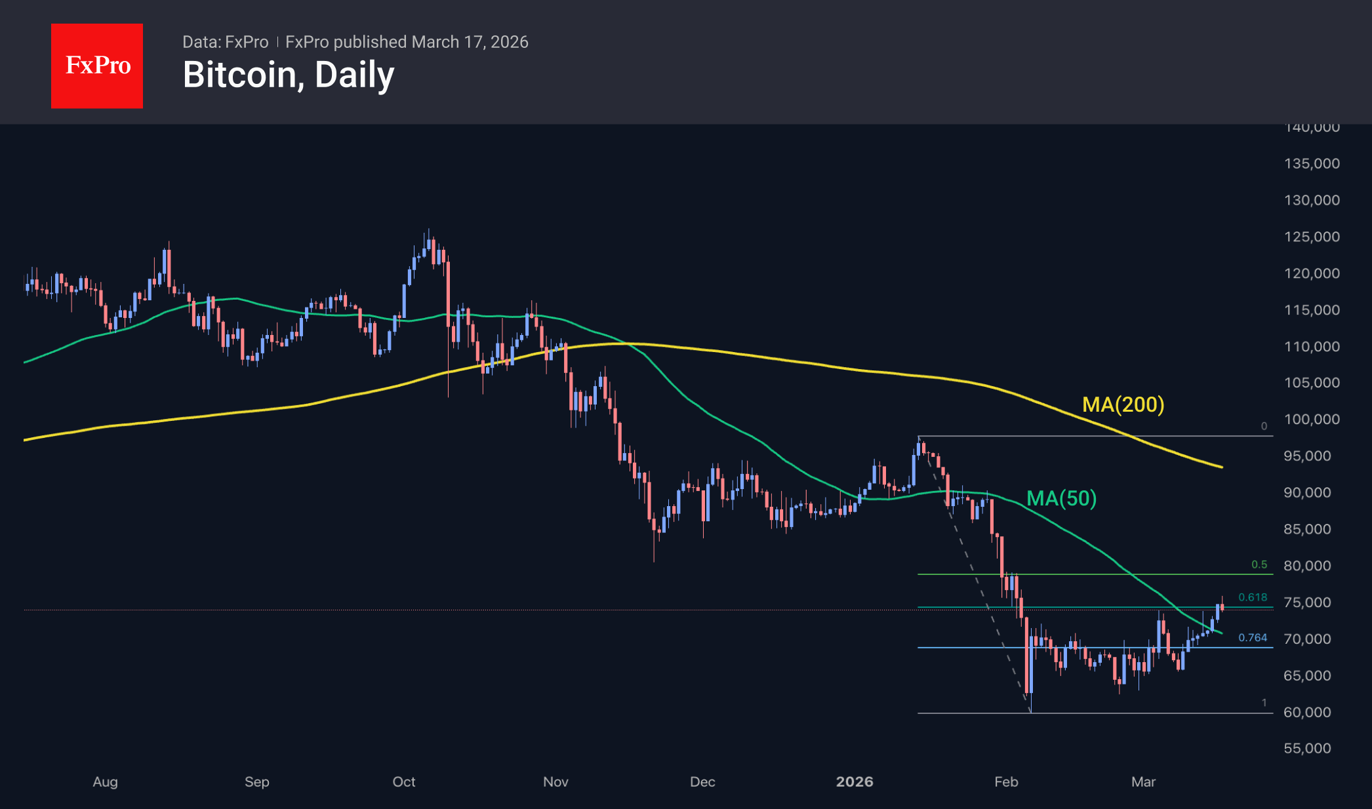This screenshot has height=809, width=1372.
Task: Select the yellow MA(200) label
Action: tap(1123, 404)
